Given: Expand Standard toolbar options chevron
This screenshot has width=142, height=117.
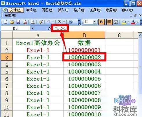Looking at the screenshot, I should click(79, 22).
